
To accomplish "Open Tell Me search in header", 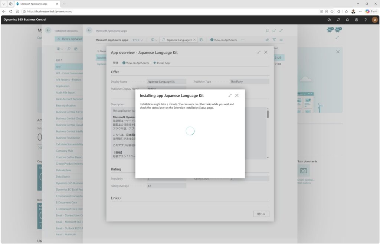I will (x=338, y=20).
